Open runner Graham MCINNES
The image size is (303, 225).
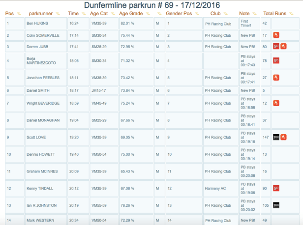pos(42,171)
